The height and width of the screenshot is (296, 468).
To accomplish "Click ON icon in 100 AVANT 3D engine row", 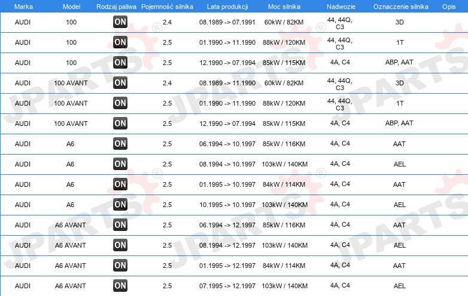I will (120, 83).
